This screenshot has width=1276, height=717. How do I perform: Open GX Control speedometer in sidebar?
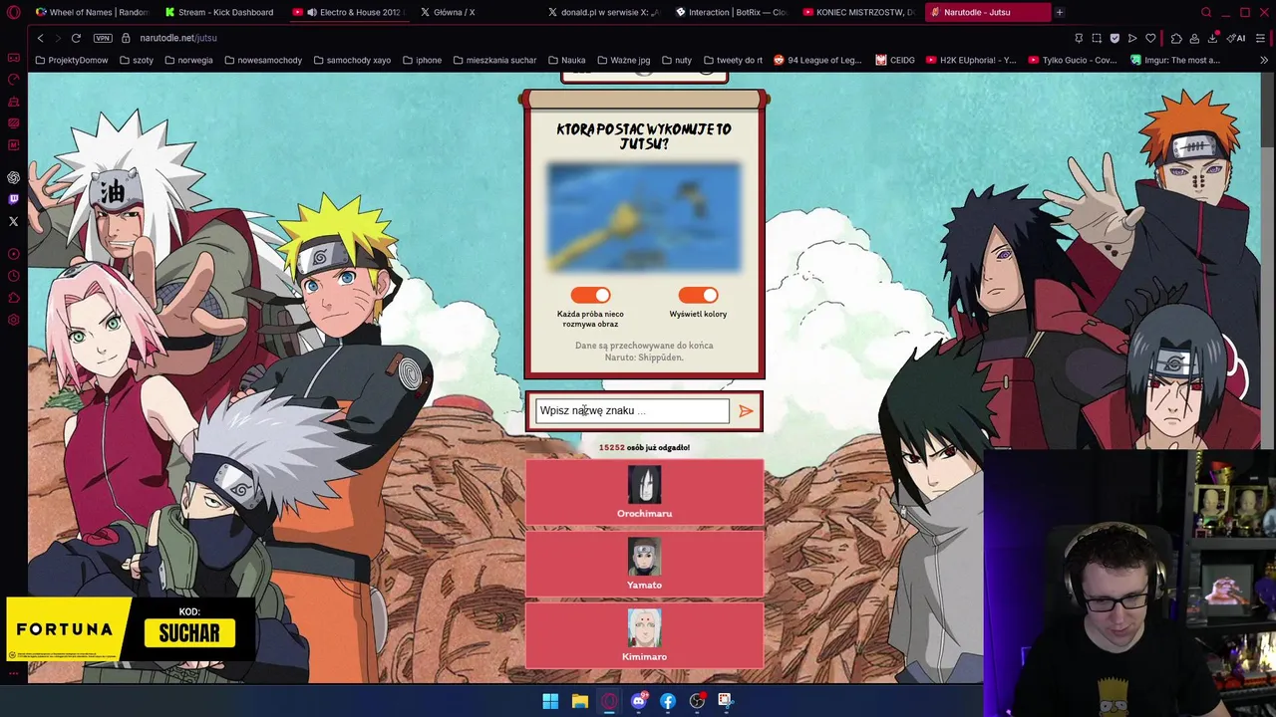13,80
